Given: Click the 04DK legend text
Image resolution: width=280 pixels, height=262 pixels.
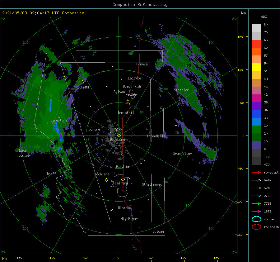Looking at the screenshot, I should coord(268,180).
